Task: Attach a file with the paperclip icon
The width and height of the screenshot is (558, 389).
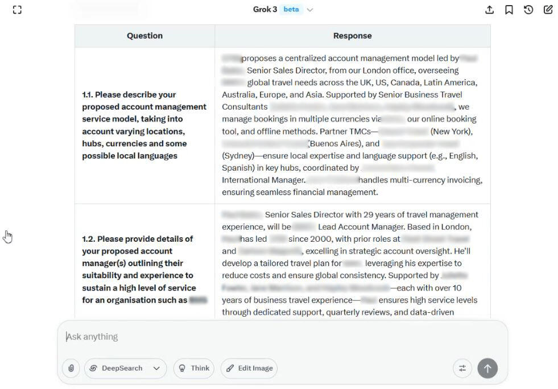Action: coord(71,369)
